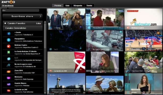Click the star next to Canales Favoritos

click(5, 23)
